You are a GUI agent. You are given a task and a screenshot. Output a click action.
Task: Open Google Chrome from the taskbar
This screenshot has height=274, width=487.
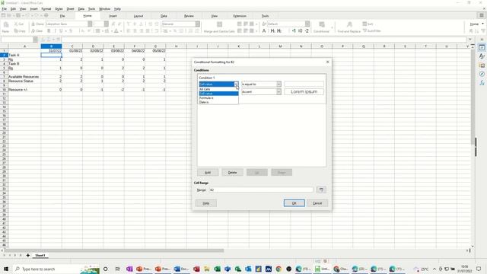coord(279,269)
